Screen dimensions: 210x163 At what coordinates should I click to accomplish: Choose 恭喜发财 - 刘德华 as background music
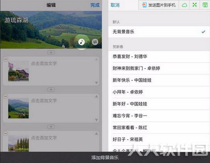[x=159, y=57]
